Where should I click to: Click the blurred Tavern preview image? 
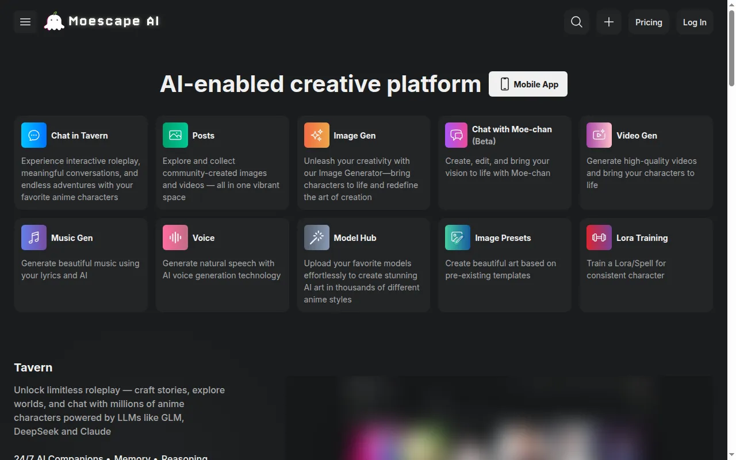click(499, 418)
